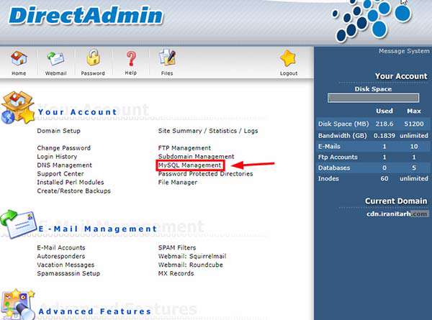Viewport: 432px width, 320px height.
Task: Open Password Protected Directories
Action: 205,174
